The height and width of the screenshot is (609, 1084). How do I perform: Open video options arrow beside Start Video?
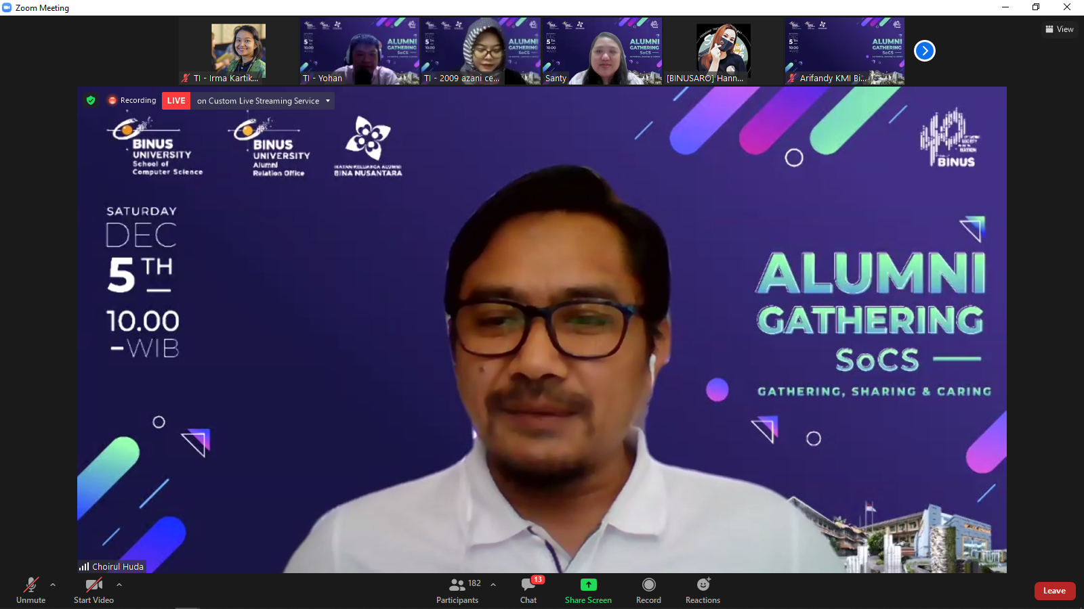click(119, 585)
